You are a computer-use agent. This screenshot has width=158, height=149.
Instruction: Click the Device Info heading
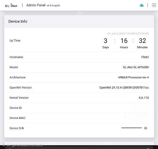pyautogui.click(x=18, y=21)
